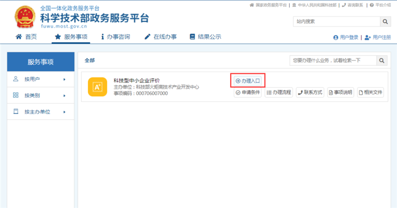
Task: Click the service search magnifier button
Action: (382, 60)
